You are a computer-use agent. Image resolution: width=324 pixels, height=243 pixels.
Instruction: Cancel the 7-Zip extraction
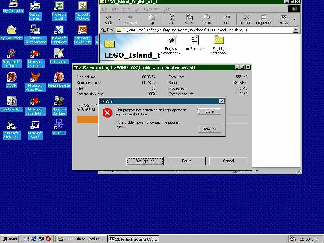point(228,161)
